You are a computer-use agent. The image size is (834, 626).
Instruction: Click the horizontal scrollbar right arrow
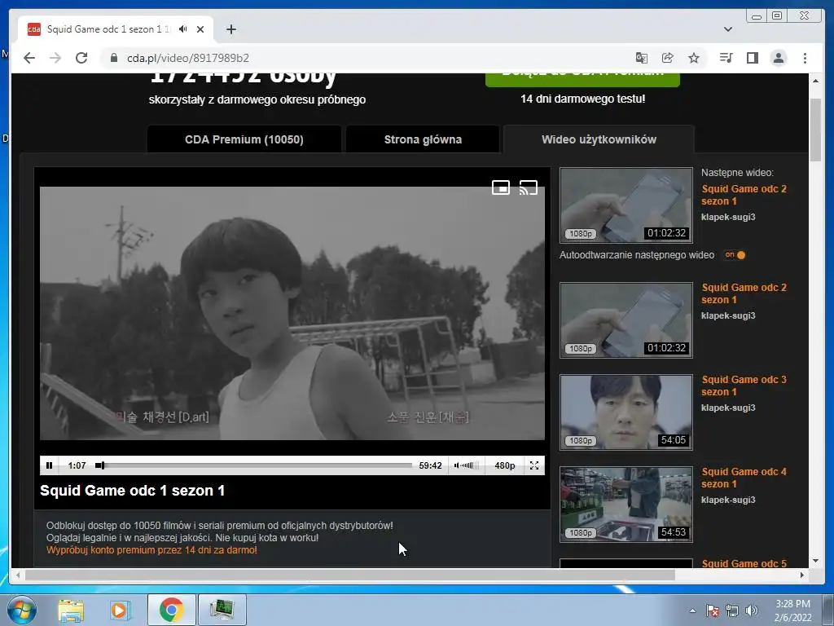click(x=802, y=575)
